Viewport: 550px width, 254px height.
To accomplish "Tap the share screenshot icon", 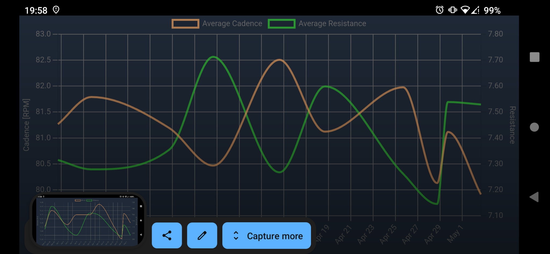I will pyautogui.click(x=167, y=235).
